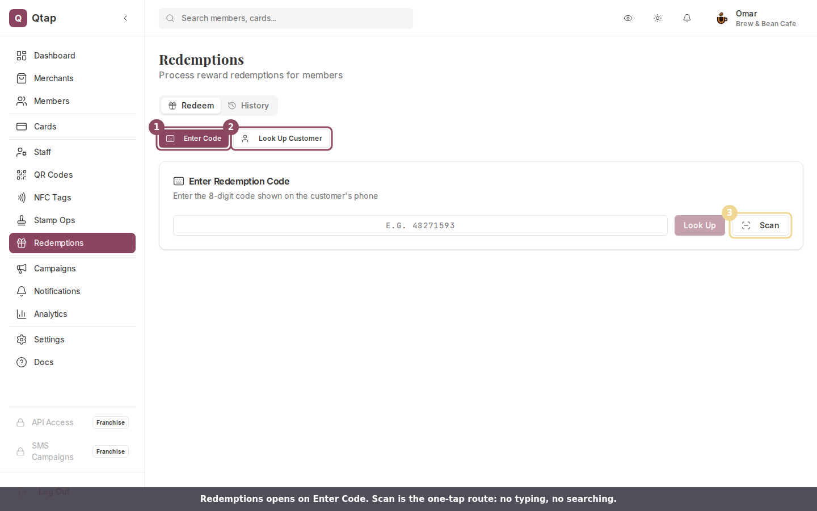Click the Scan button
Screen dimensions: 817x511
(760, 225)
